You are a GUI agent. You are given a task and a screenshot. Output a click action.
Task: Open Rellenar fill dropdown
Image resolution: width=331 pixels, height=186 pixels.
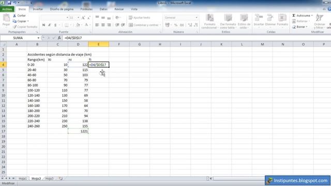coord(301,21)
